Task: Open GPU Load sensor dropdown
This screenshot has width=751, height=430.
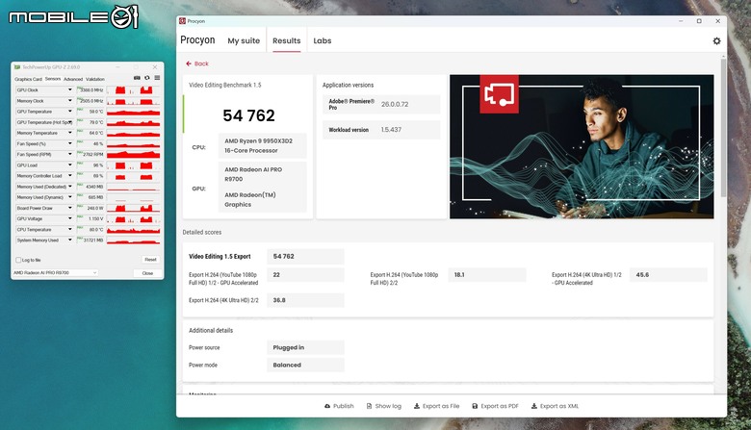Action: point(70,165)
